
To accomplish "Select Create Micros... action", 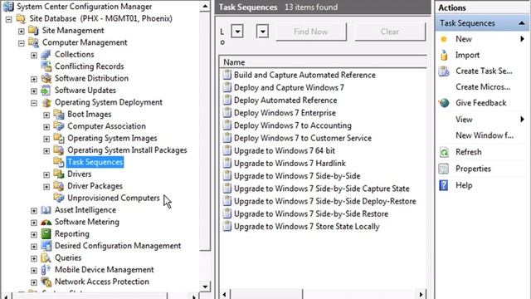I will click(x=483, y=86).
